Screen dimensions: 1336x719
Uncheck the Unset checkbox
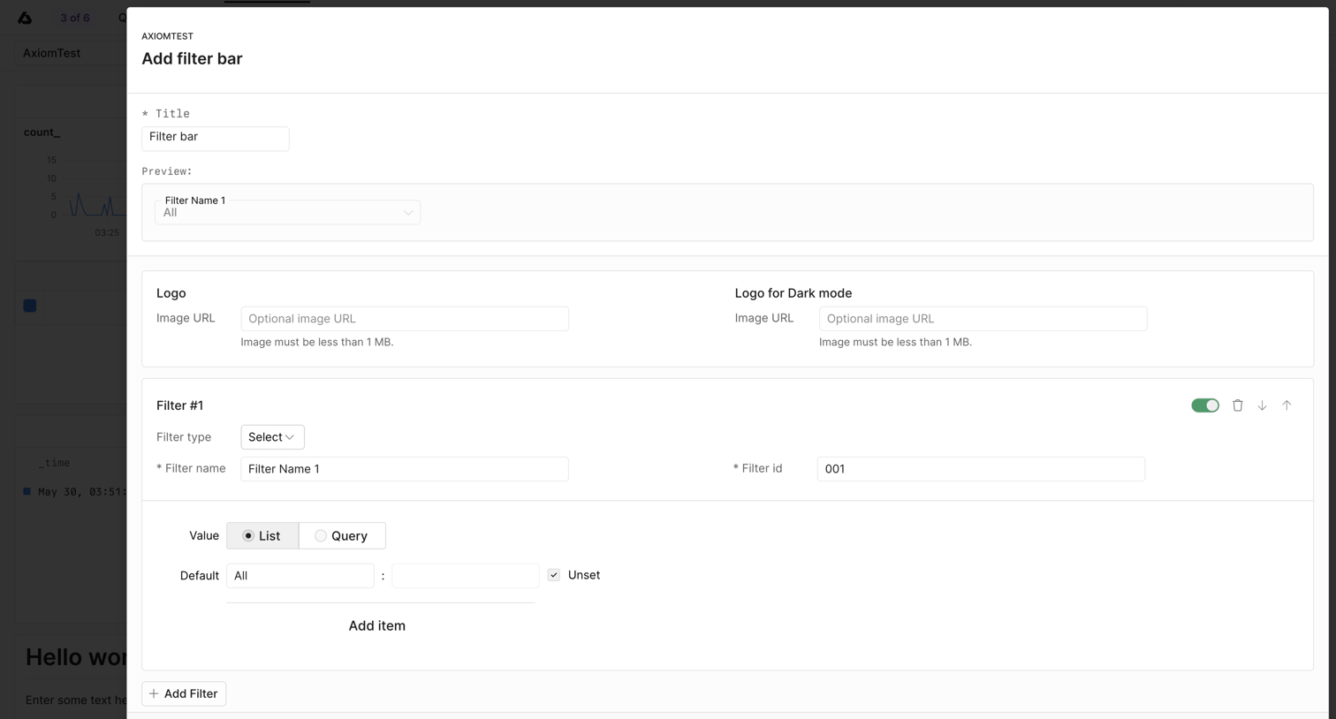(x=554, y=575)
